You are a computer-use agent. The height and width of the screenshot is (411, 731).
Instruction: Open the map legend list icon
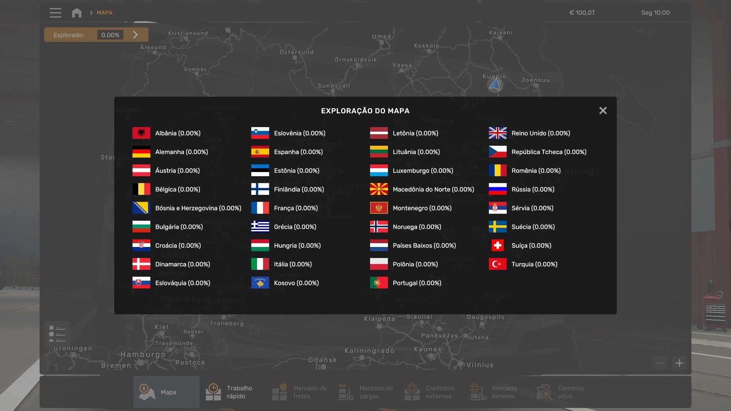[57, 334]
